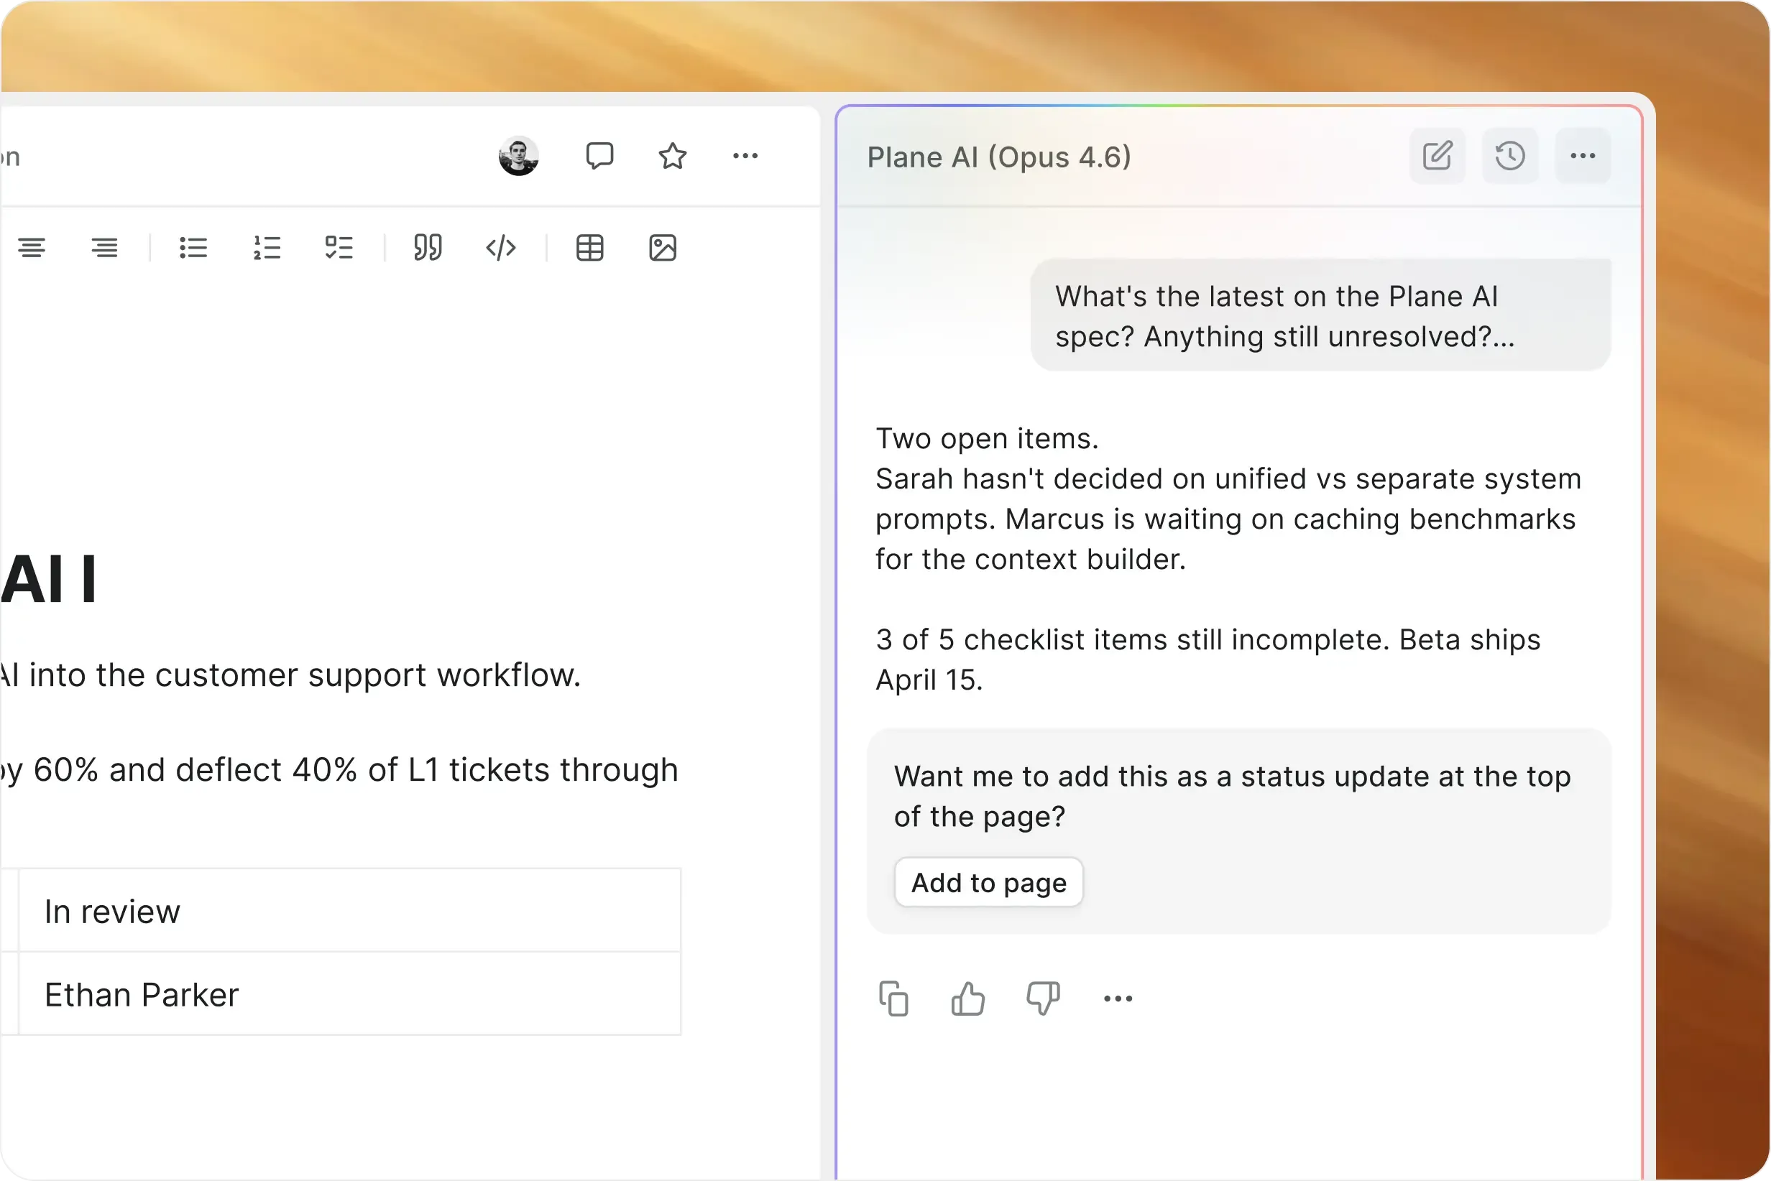The image size is (1771, 1181).
Task: Insert a table
Action: [589, 248]
